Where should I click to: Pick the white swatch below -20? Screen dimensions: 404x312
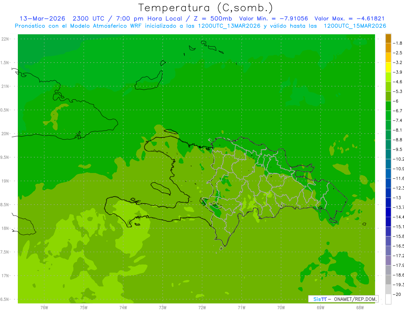click(x=388, y=299)
